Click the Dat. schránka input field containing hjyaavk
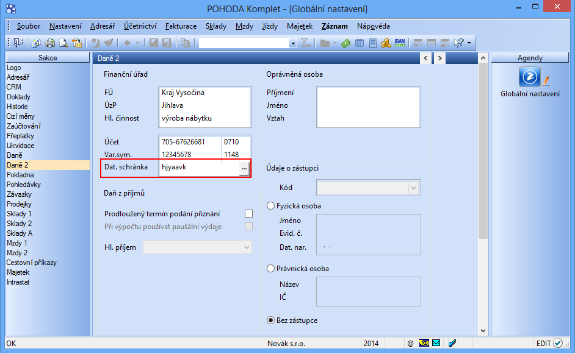The image size is (575, 354). (x=200, y=168)
